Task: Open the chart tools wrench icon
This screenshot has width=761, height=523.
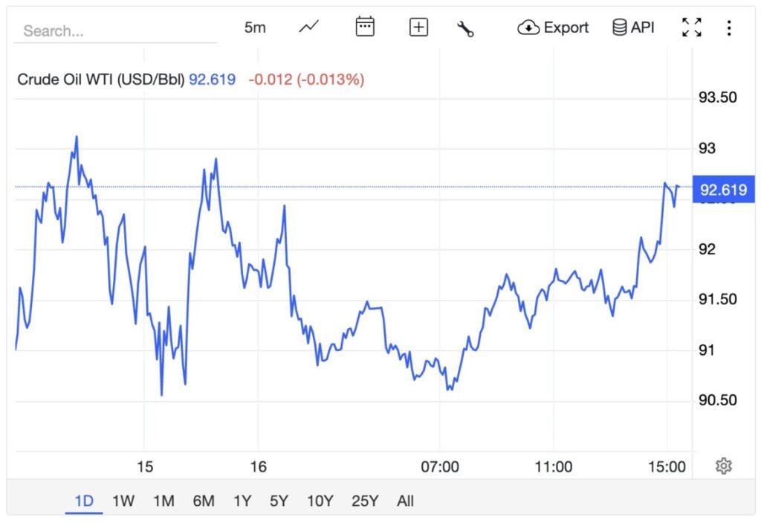Action: tap(466, 27)
